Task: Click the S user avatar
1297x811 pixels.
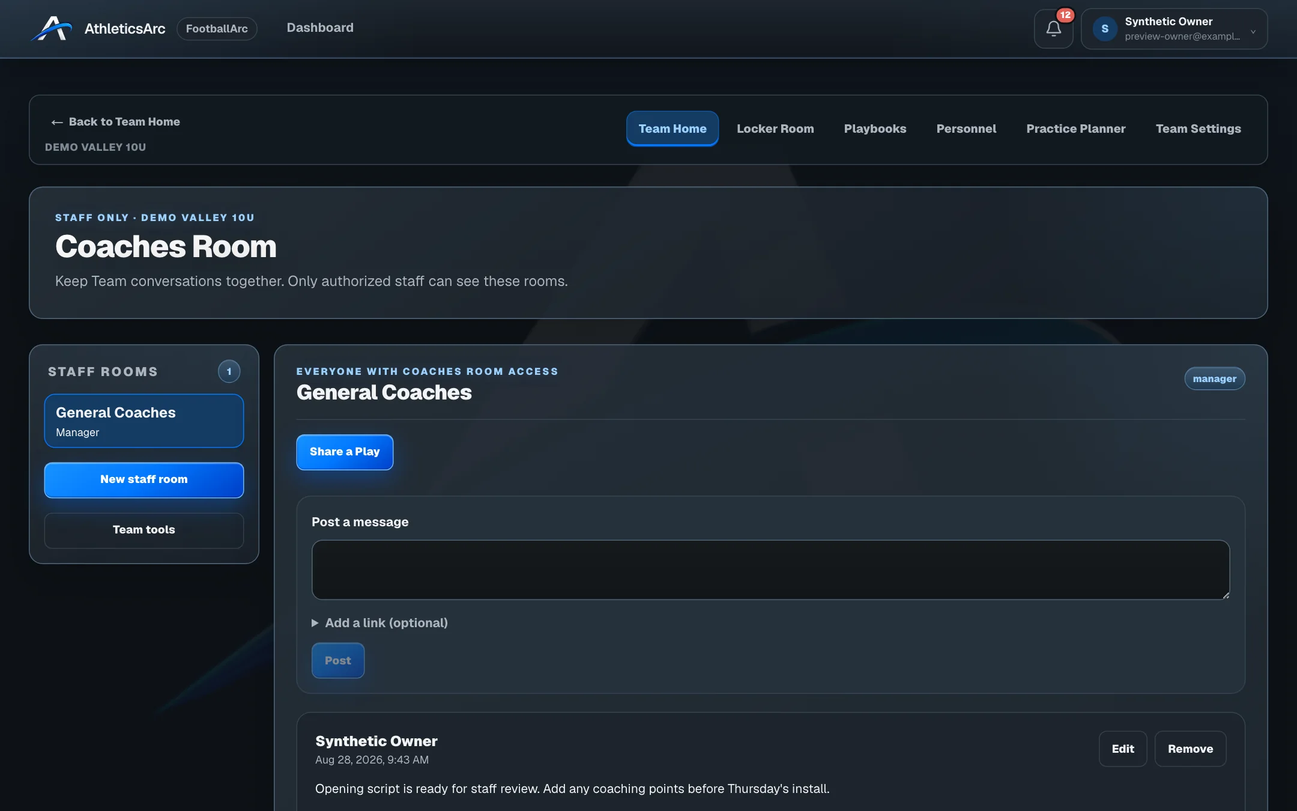Action: click(x=1104, y=29)
